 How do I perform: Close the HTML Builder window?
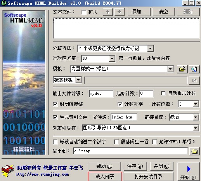point(198,3)
